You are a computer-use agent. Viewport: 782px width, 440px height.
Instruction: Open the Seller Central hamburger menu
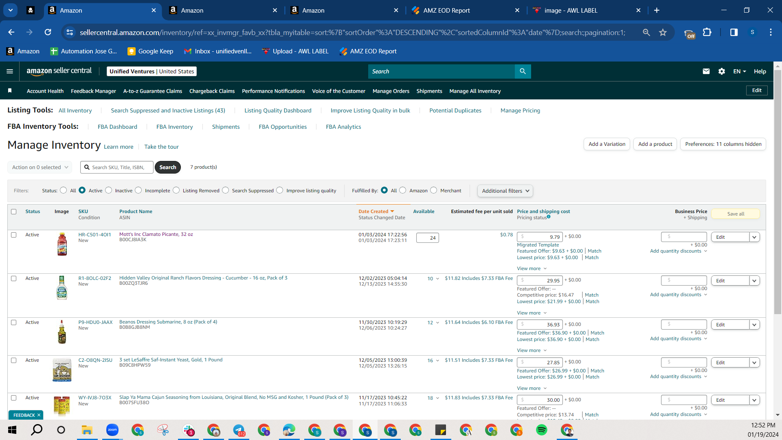(x=10, y=71)
